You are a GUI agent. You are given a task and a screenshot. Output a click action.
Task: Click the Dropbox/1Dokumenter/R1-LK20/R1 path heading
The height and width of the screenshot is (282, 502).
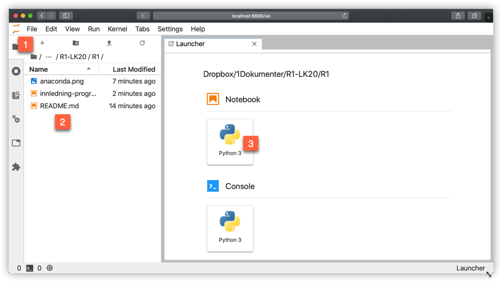click(x=266, y=74)
